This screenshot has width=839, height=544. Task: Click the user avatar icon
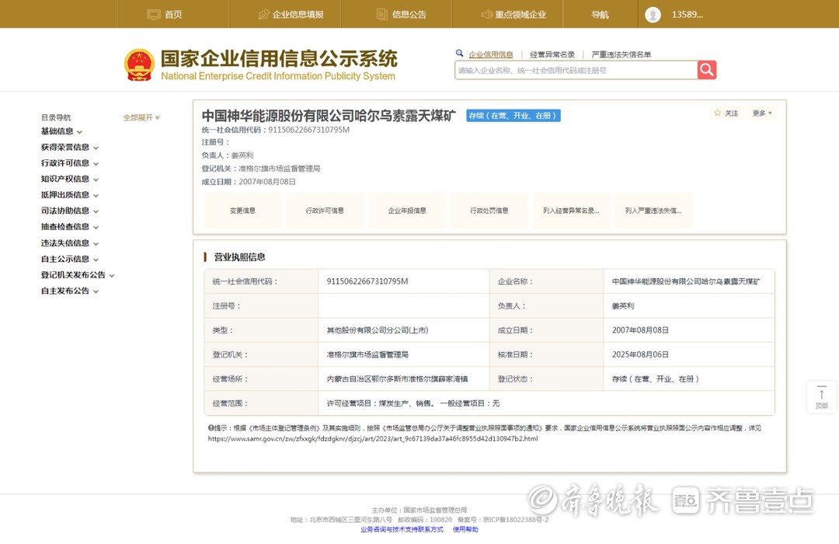pos(653,15)
